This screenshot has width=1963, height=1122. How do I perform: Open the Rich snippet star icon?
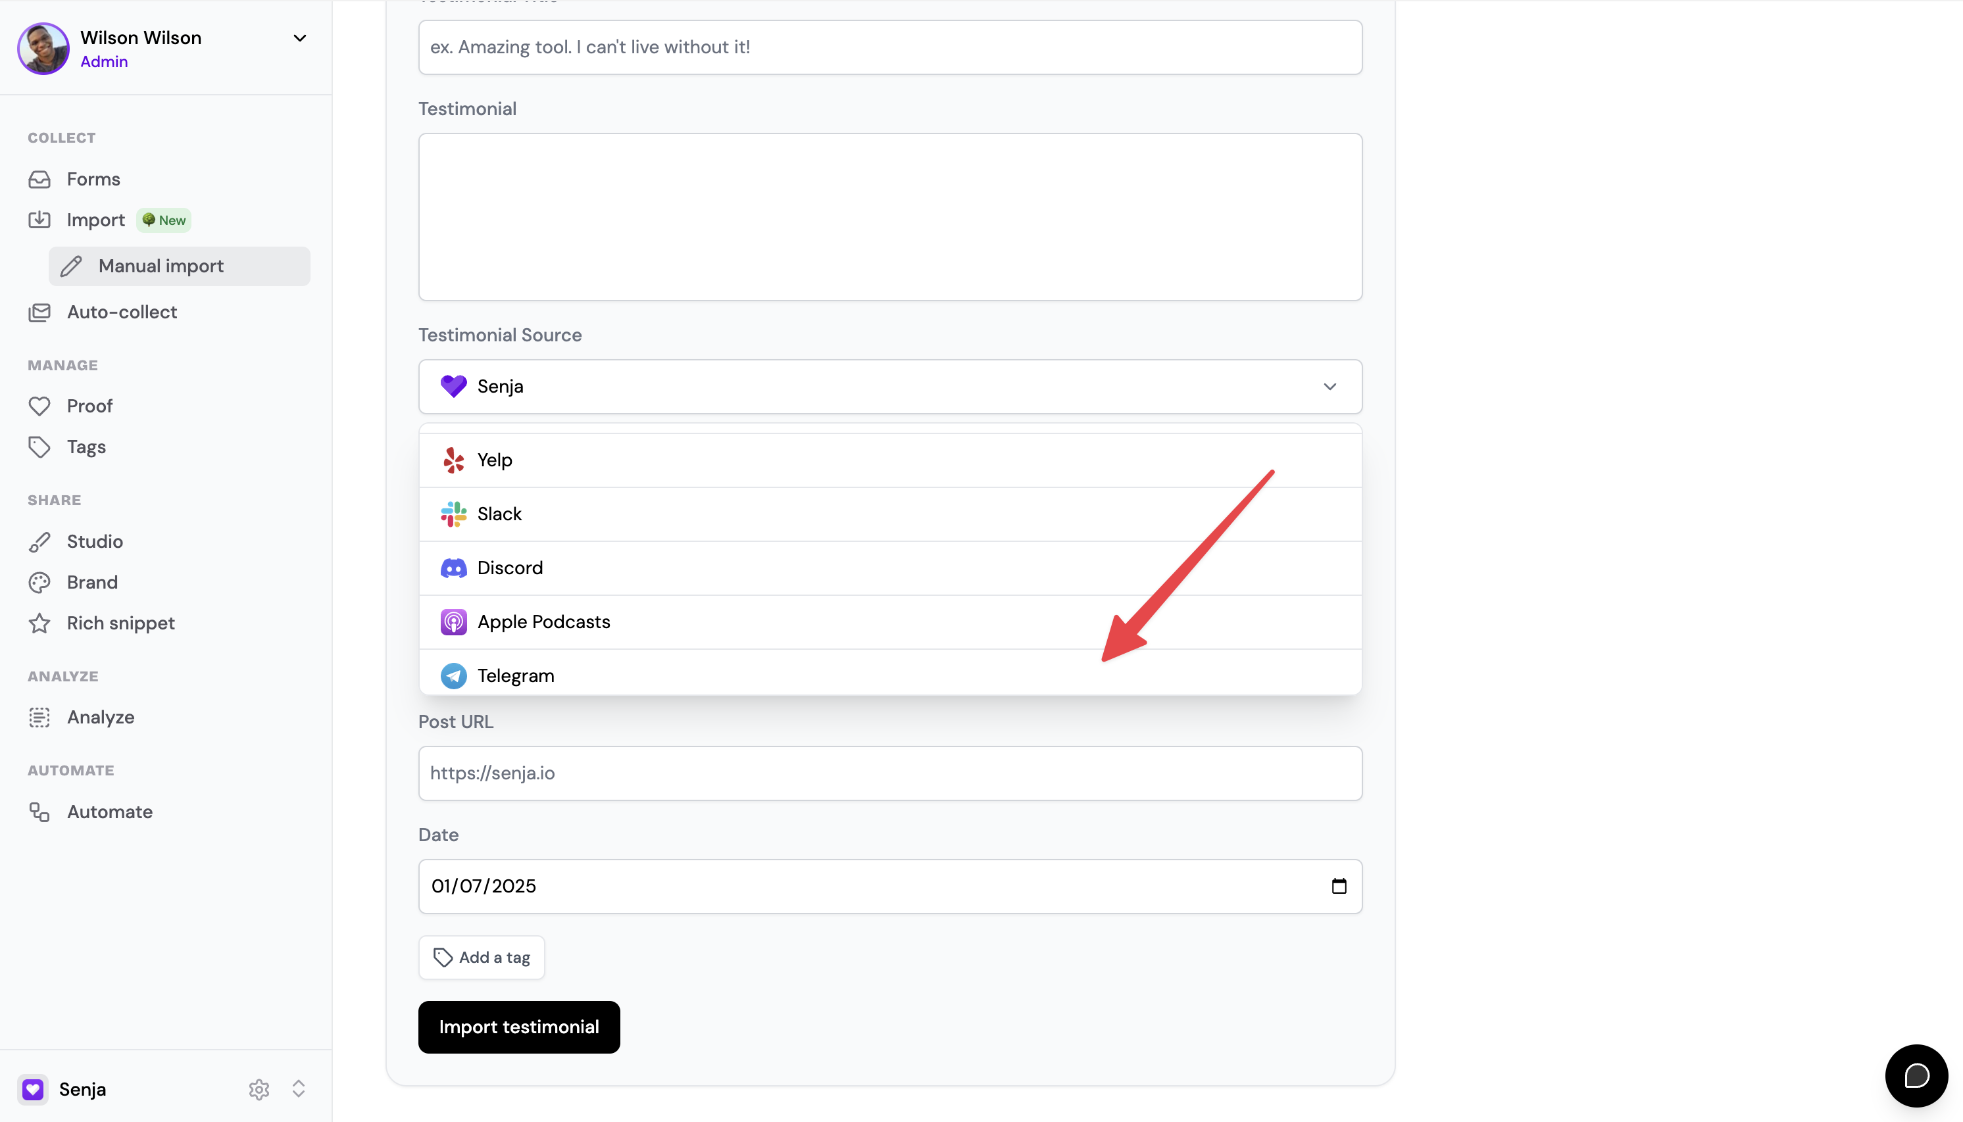coord(39,623)
